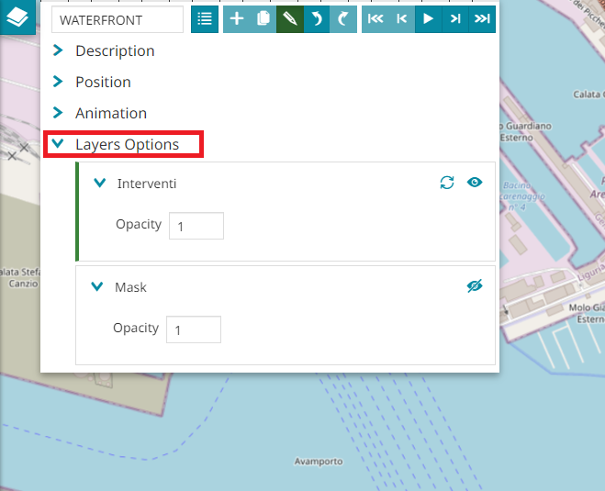The width and height of the screenshot is (605, 491).
Task: Jump to first step button
Action: tap(375, 19)
